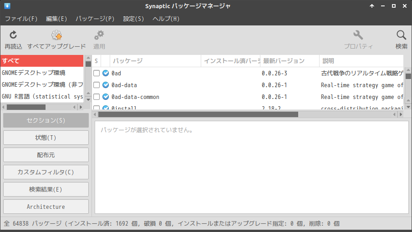
Task: Click version 0.0.26-3 cell
Action: pos(275,73)
